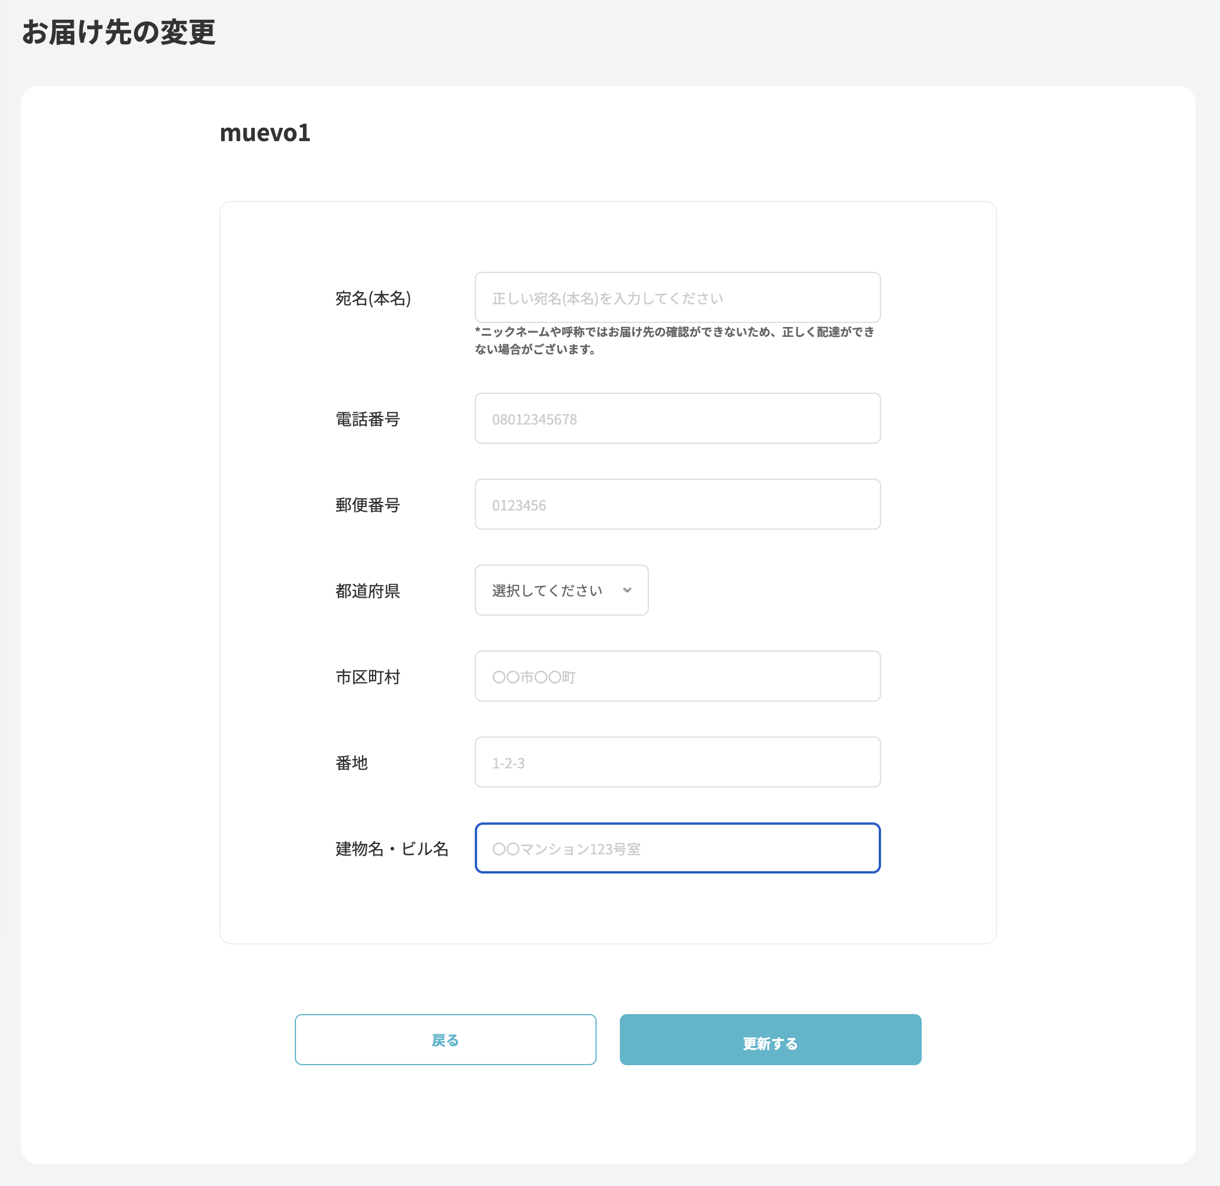Click inside the 宛名(本名) name field

coord(677,297)
